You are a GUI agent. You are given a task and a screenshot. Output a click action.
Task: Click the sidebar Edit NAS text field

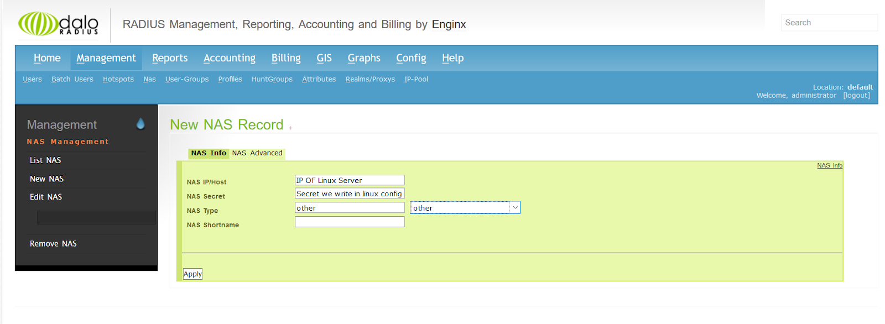click(x=96, y=217)
